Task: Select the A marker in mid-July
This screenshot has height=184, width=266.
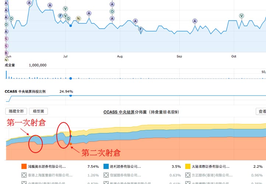Action: [x=89, y=13]
